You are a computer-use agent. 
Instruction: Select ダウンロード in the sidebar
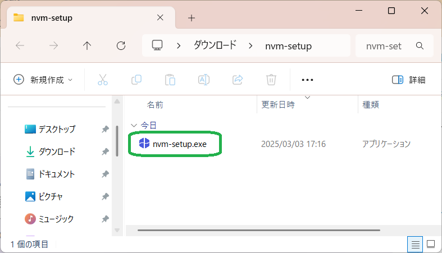56,151
